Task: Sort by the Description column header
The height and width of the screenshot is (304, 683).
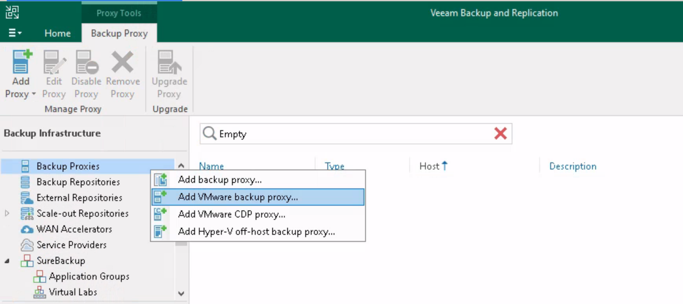Action: (573, 166)
